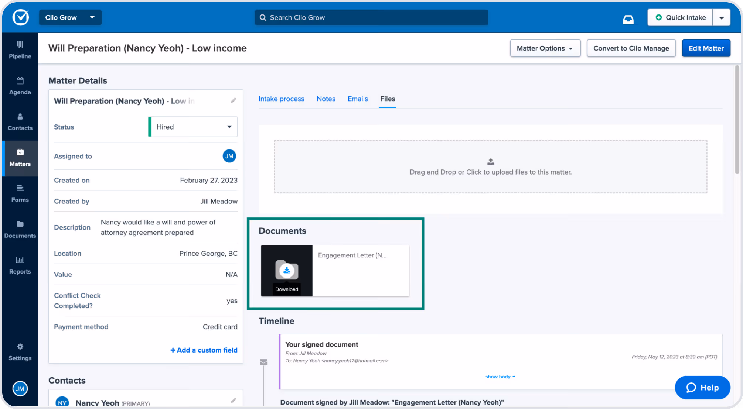The width and height of the screenshot is (743, 409).
Task: Open Settings gear in sidebar
Action: [20, 352]
